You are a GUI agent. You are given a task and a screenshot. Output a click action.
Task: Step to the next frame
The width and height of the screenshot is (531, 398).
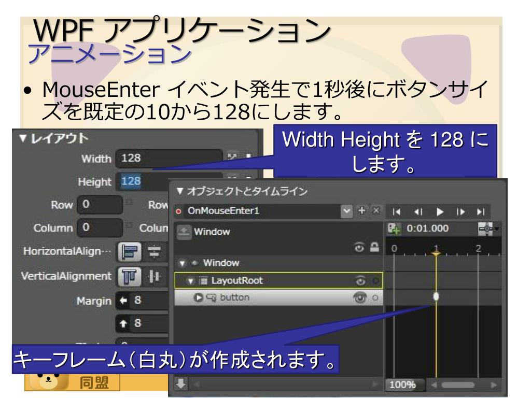point(460,212)
